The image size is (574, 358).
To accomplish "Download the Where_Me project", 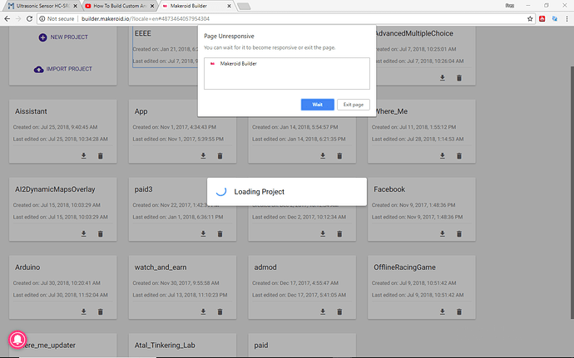I will [443, 156].
